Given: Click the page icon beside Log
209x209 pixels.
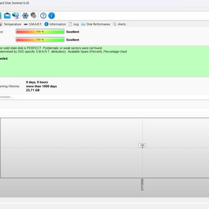Looking at the screenshot, I should (x=70, y=24).
